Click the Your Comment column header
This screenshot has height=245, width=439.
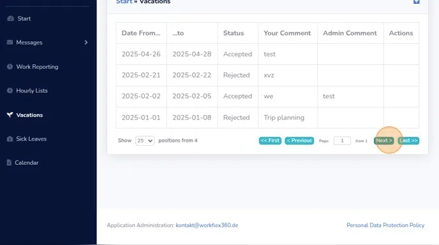[288, 33]
